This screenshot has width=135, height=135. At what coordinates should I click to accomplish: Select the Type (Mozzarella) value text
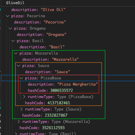(x=71, y=122)
